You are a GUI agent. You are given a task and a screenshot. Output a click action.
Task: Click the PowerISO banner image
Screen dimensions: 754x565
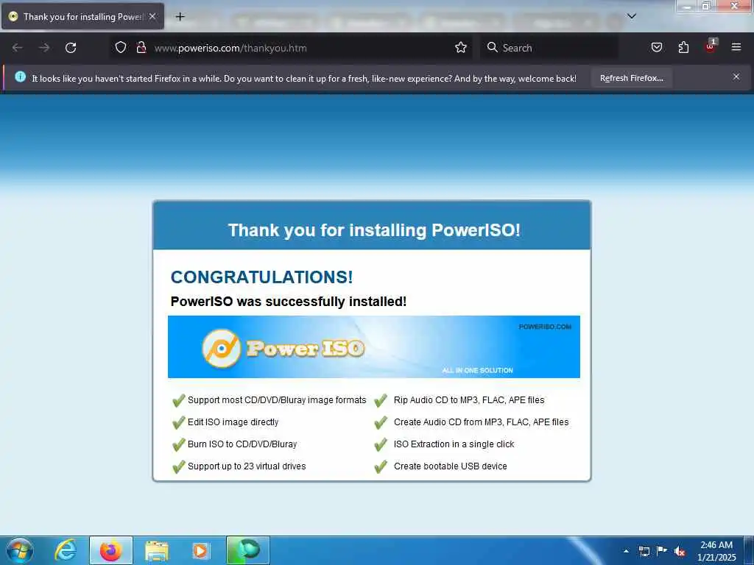373,347
